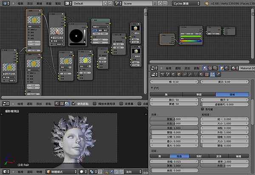Choose Object shader source cube icon
The image size is (255, 175).
(222, 68)
